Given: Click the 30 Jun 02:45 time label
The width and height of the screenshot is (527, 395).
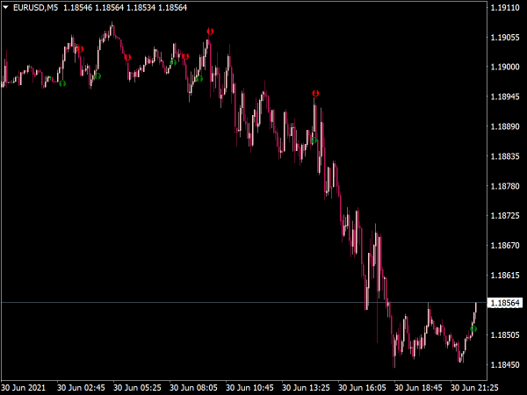Looking at the screenshot, I should pos(81,388).
